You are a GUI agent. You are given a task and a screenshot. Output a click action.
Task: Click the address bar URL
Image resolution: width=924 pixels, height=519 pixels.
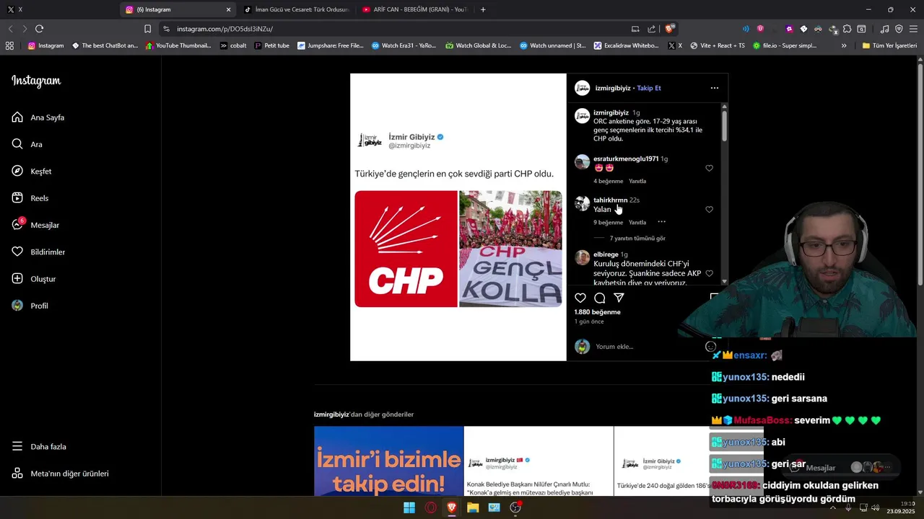pos(225,29)
